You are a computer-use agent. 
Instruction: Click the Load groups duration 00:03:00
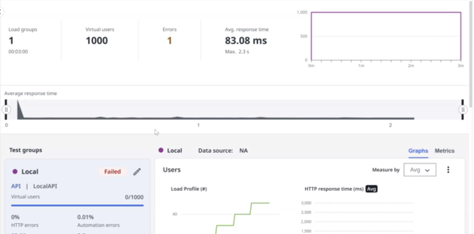click(x=18, y=51)
